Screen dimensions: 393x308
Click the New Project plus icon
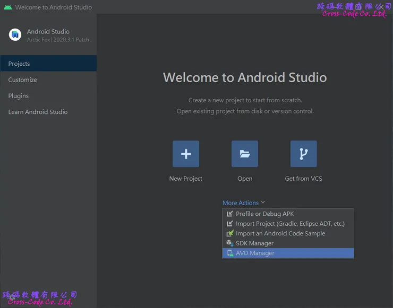point(186,154)
